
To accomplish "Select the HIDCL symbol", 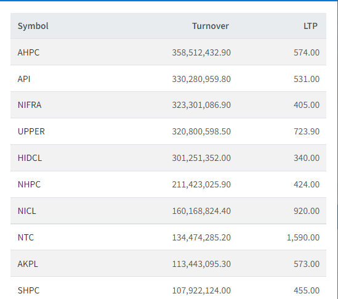I will [30, 158].
